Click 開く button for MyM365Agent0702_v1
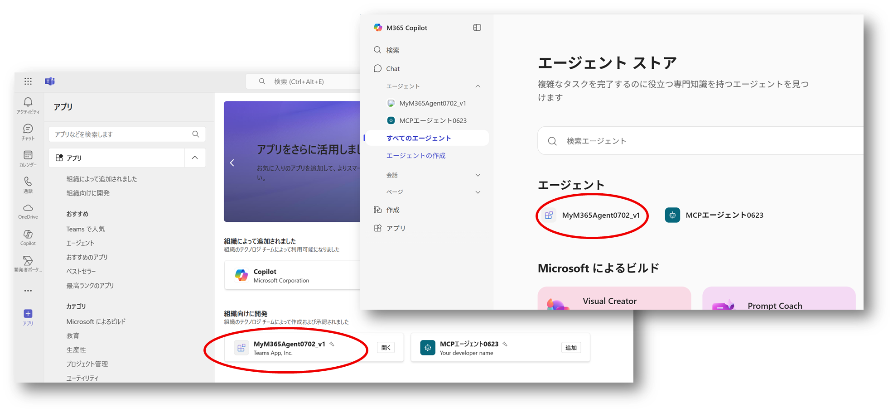 [386, 348]
